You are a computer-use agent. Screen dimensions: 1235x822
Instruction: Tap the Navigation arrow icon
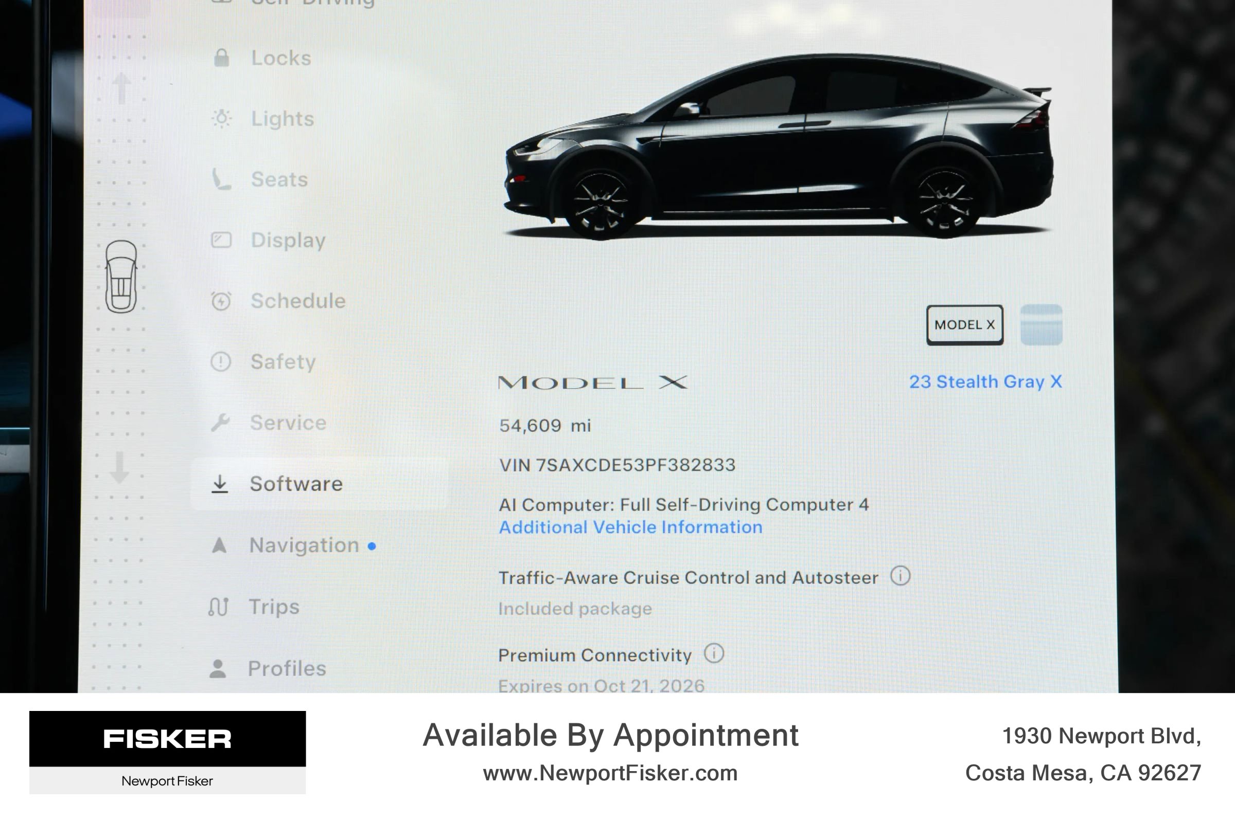[x=219, y=545]
